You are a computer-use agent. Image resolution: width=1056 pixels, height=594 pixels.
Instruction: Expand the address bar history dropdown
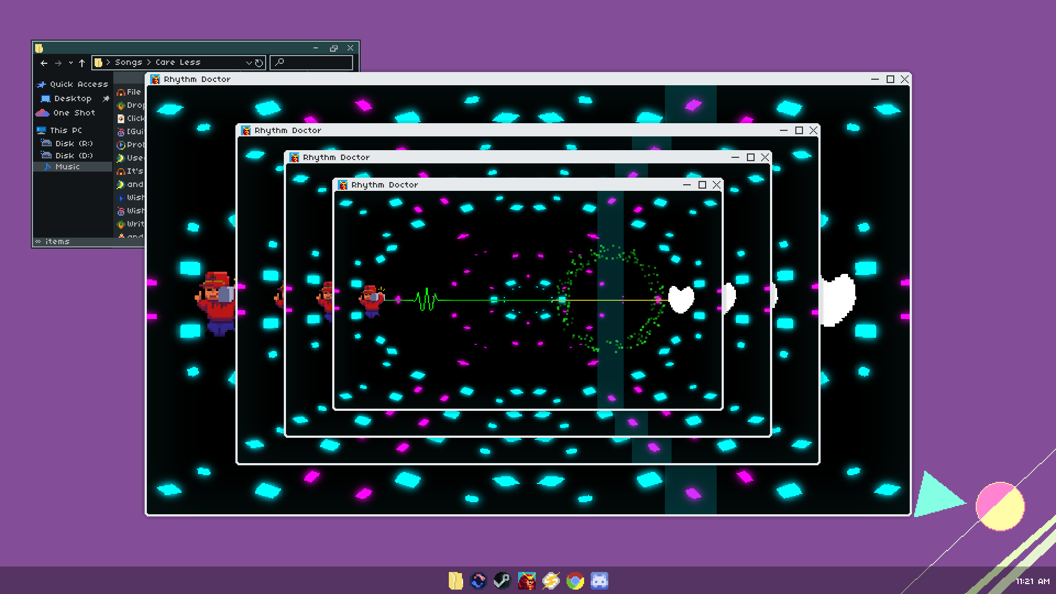click(249, 63)
